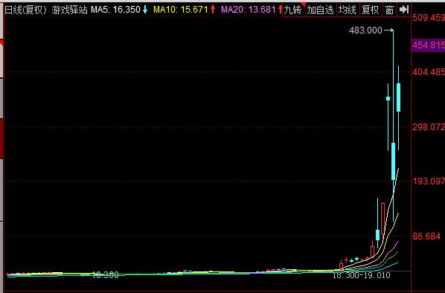
Task: Click the 10.300 low price label
Action: pos(105,275)
